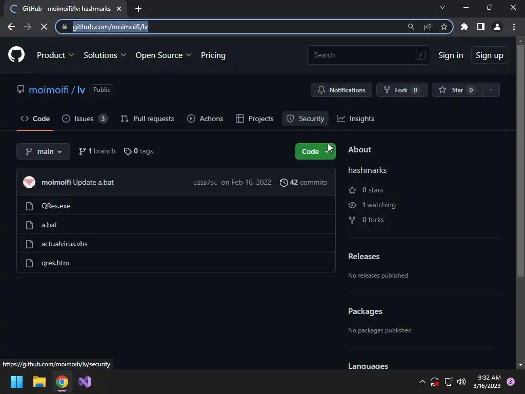The height and width of the screenshot is (394, 525).
Task: Open the Chrome three-dot menu
Action: pyautogui.click(x=514, y=27)
